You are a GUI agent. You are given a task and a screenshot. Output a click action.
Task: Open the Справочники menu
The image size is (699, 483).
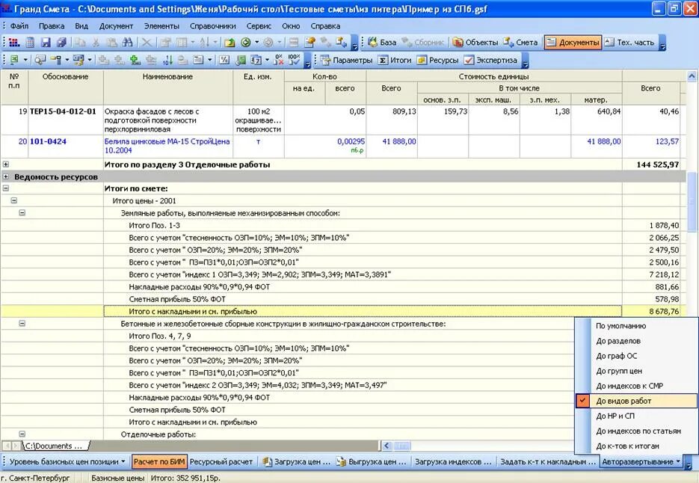tap(212, 26)
